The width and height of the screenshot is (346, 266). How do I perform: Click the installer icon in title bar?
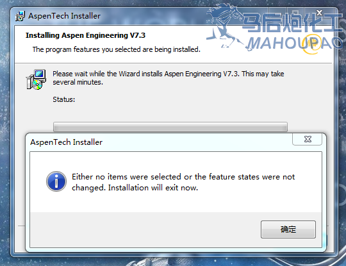tap(20, 16)
